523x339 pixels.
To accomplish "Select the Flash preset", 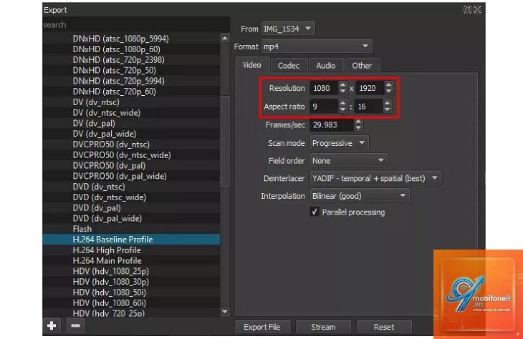I will [131, 229].
